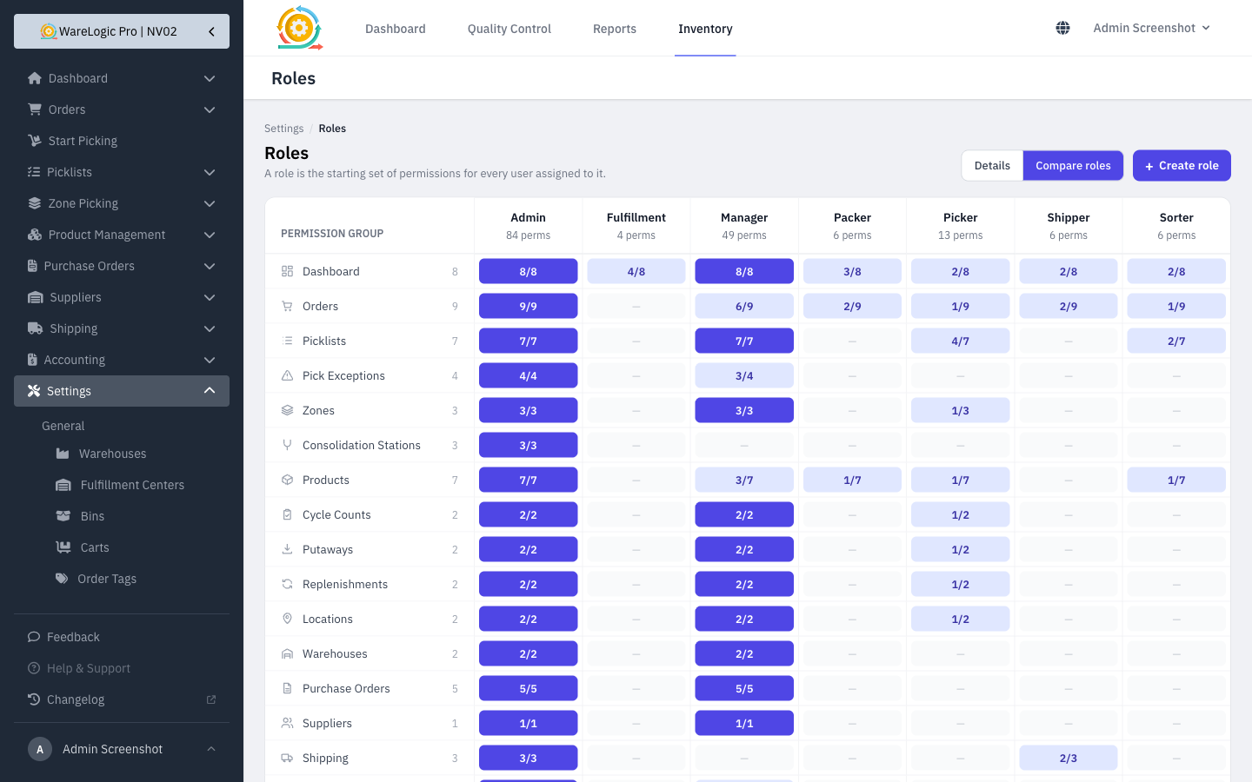
Task: Click Sorter's 1/7 Products cell
Action: click(1176, 480)
